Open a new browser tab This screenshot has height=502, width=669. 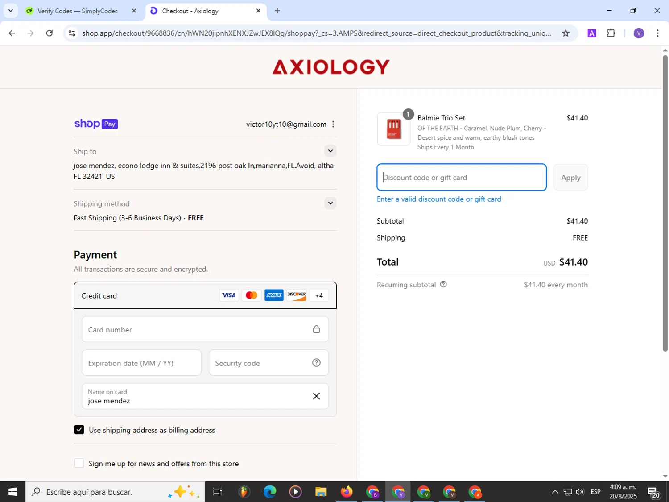[277, 11]
